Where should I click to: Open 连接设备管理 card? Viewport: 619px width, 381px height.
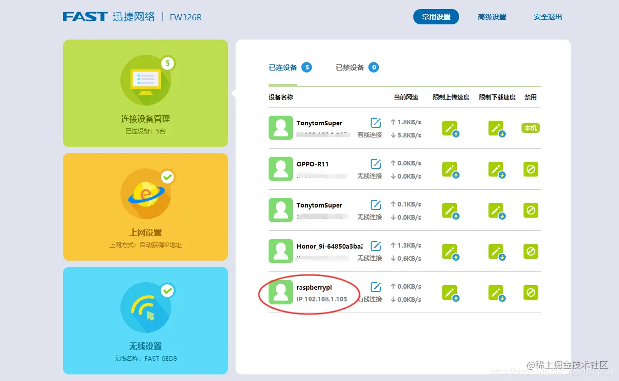click(x=145, y=93)
